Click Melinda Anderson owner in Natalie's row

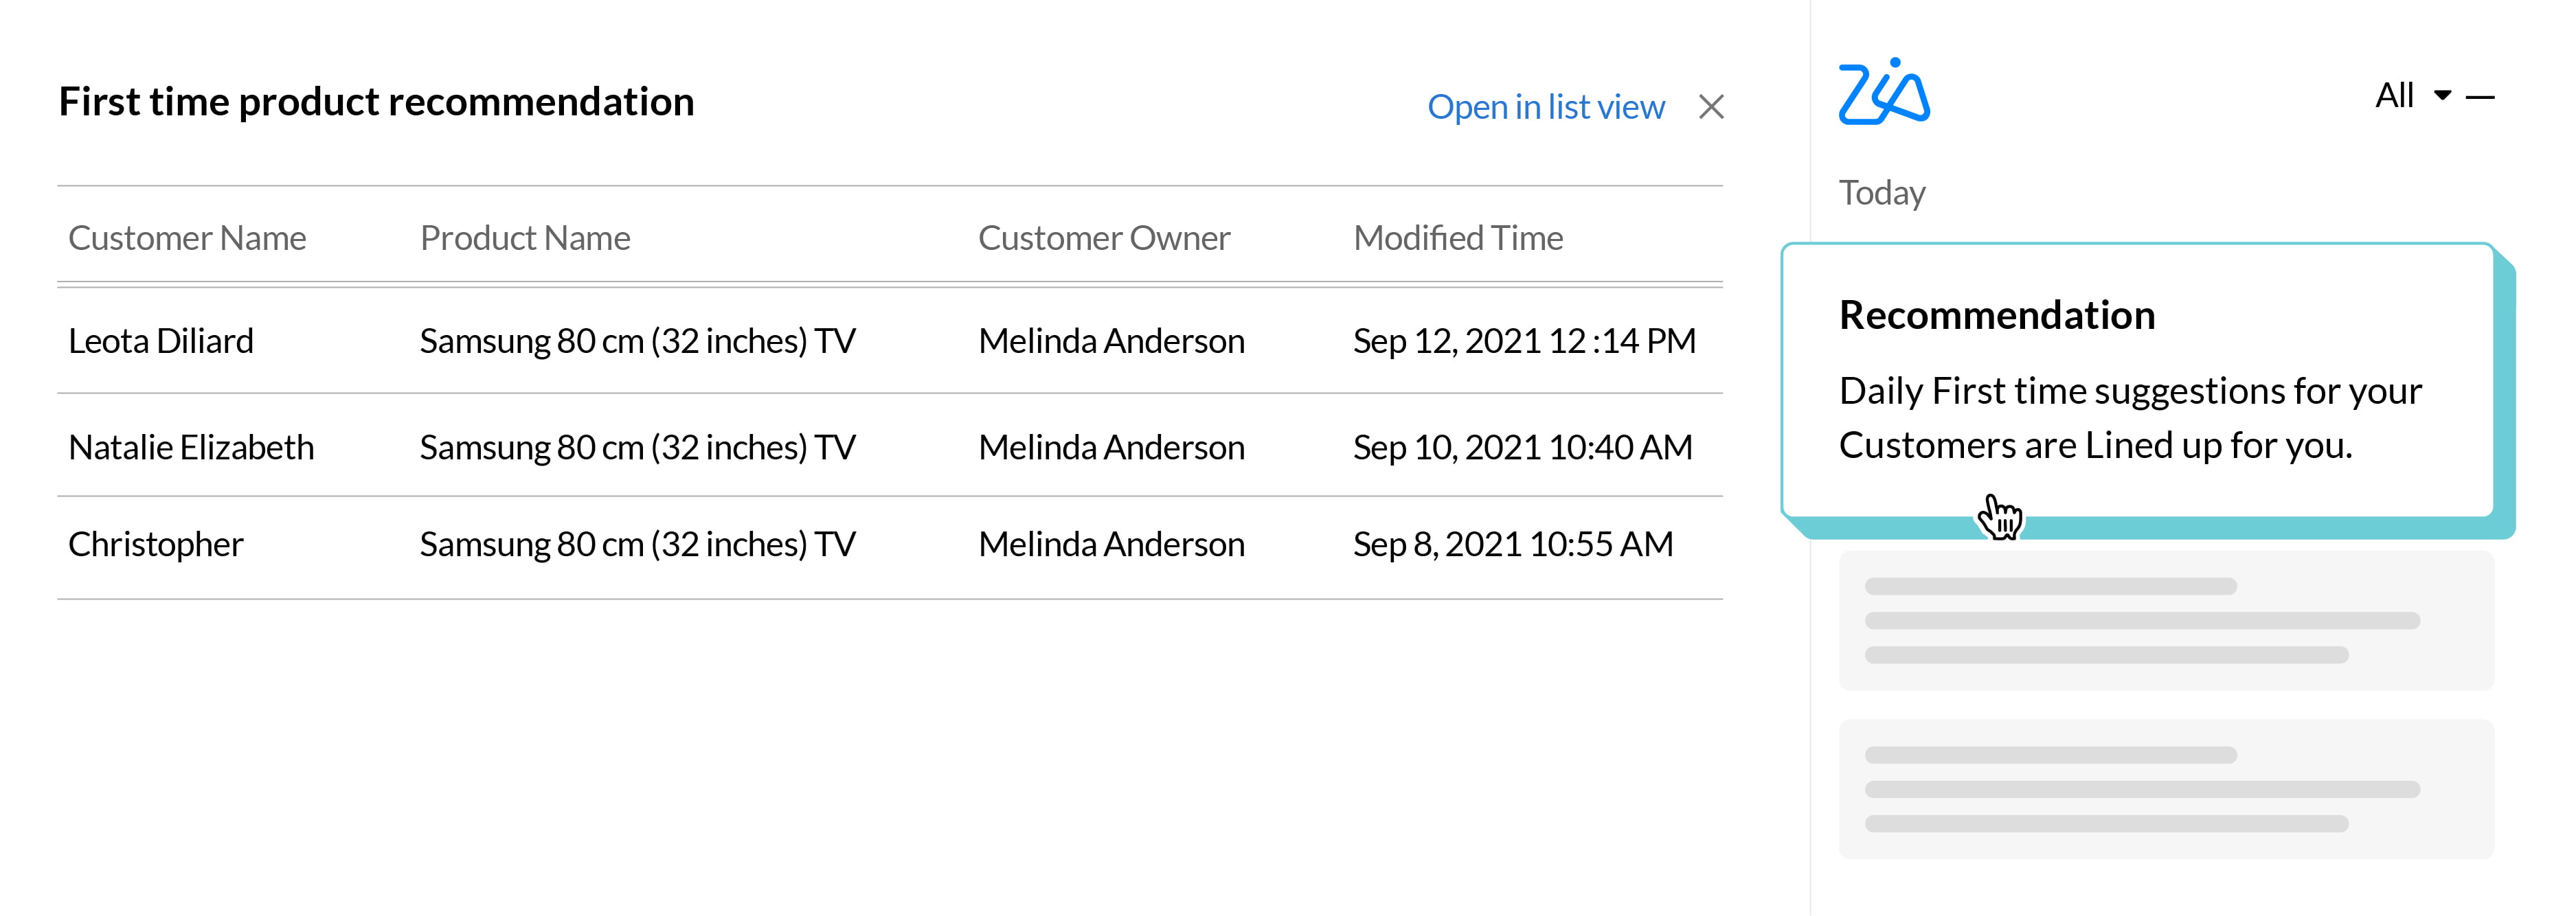1111,447
